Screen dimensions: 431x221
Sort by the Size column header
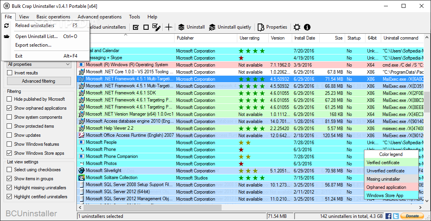332,38
